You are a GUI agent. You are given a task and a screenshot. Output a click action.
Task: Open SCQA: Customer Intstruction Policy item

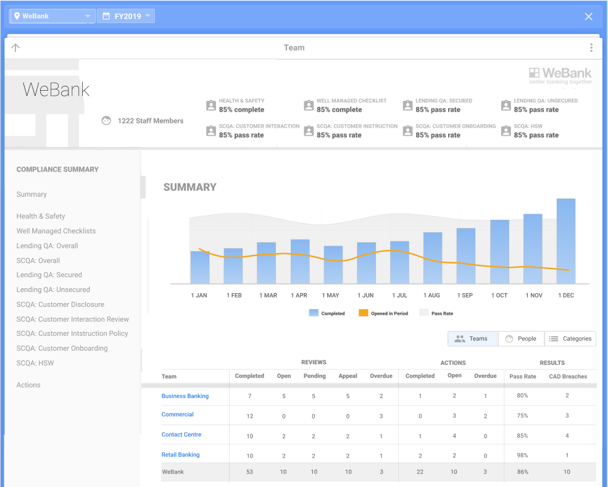point(72,333)
